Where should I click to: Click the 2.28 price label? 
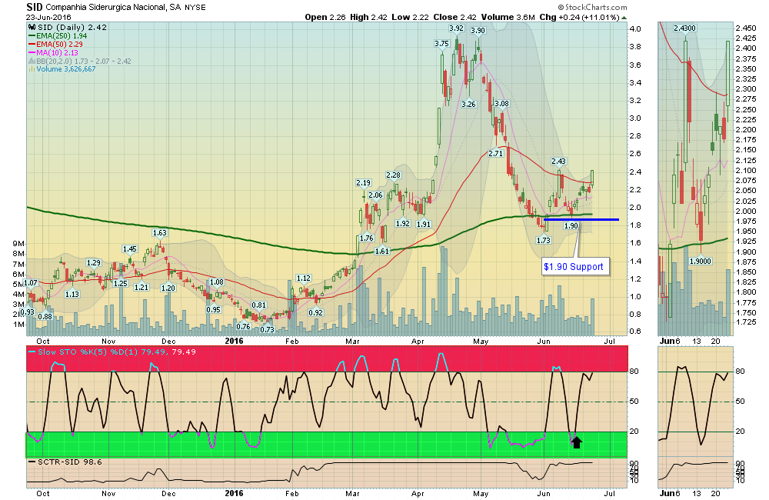tap(393, 175)
